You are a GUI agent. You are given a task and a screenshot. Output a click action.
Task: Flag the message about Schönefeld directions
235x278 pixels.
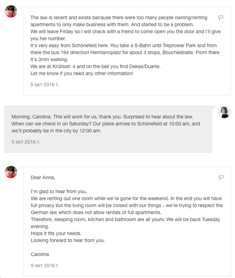pos(221,17)
